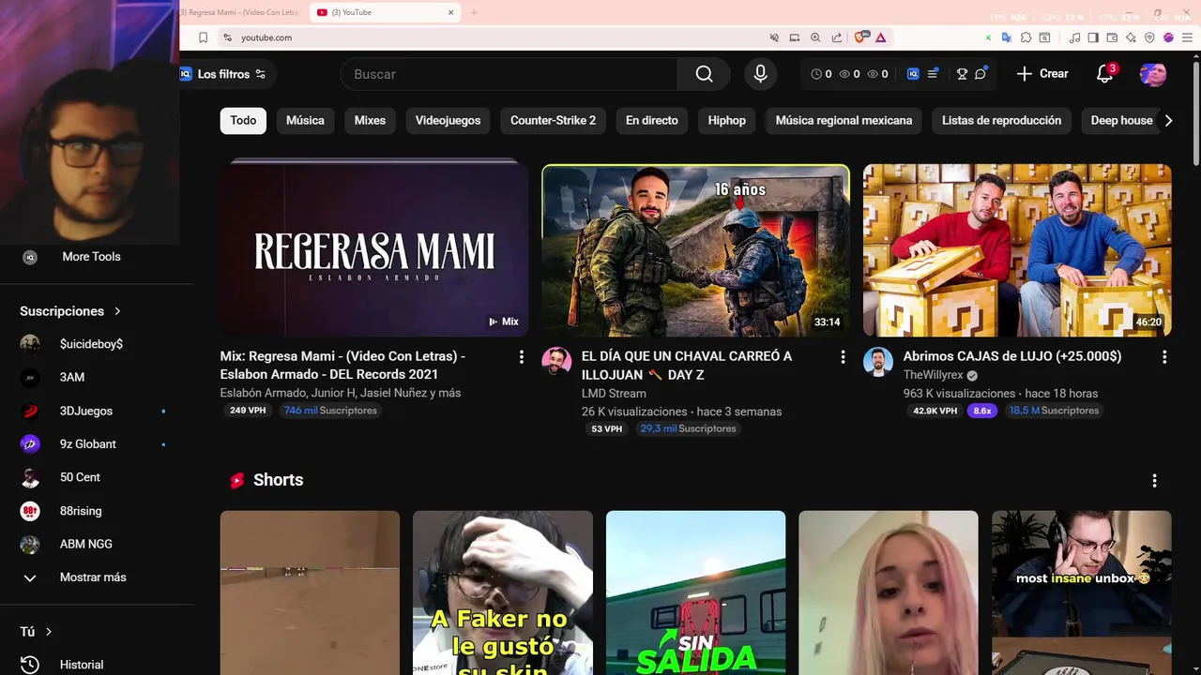Open the share icon in address bar
Viewport: 1201px width, 675px height.
(837, 37)
